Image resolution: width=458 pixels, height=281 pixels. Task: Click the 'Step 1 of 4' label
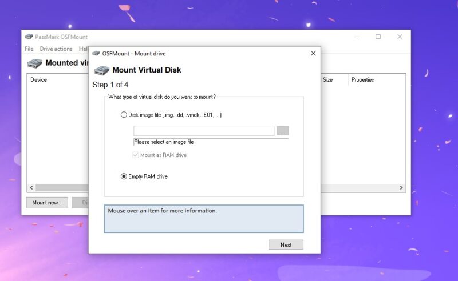(110, 85)
